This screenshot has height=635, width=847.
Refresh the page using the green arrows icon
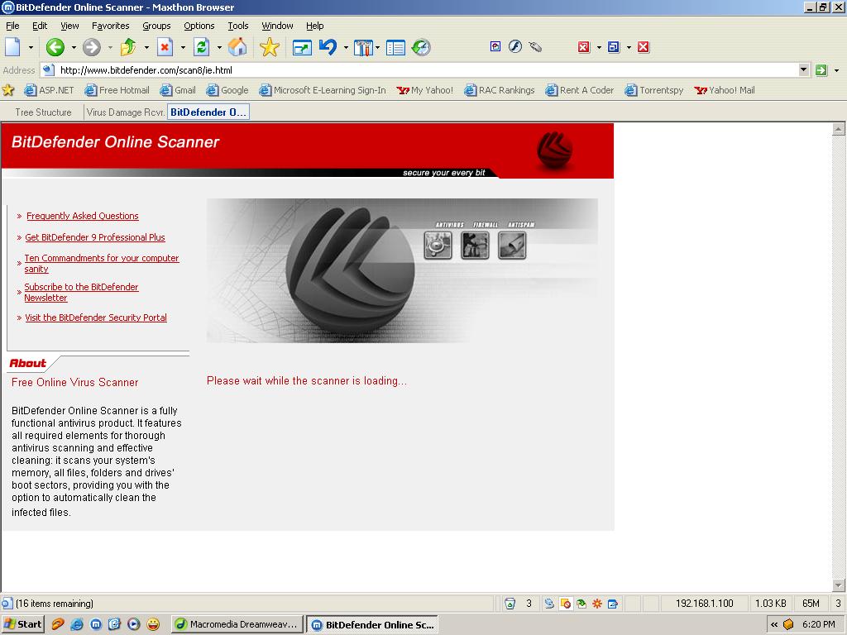pyautogui.click(x=202, y=47)
